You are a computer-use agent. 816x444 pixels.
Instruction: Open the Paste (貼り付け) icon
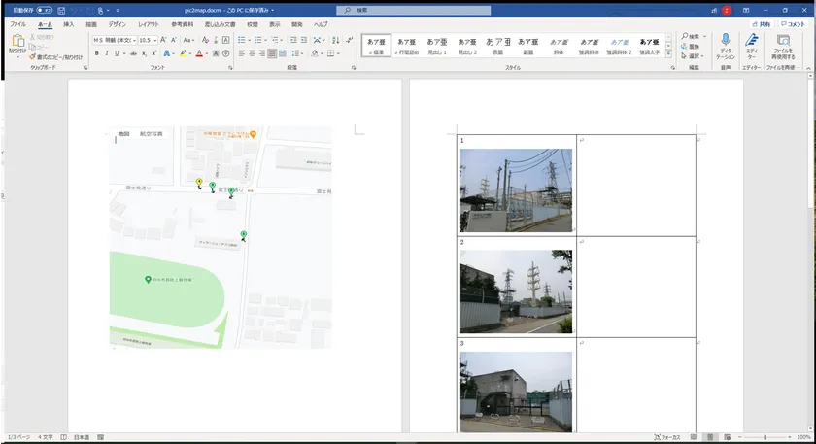[17, 41]
